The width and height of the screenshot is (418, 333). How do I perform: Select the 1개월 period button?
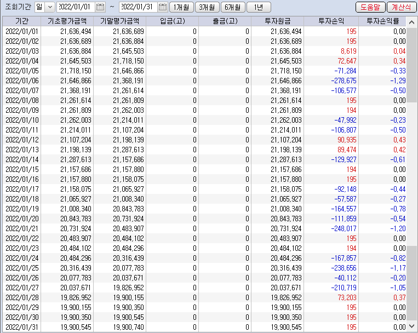point(181,7)
